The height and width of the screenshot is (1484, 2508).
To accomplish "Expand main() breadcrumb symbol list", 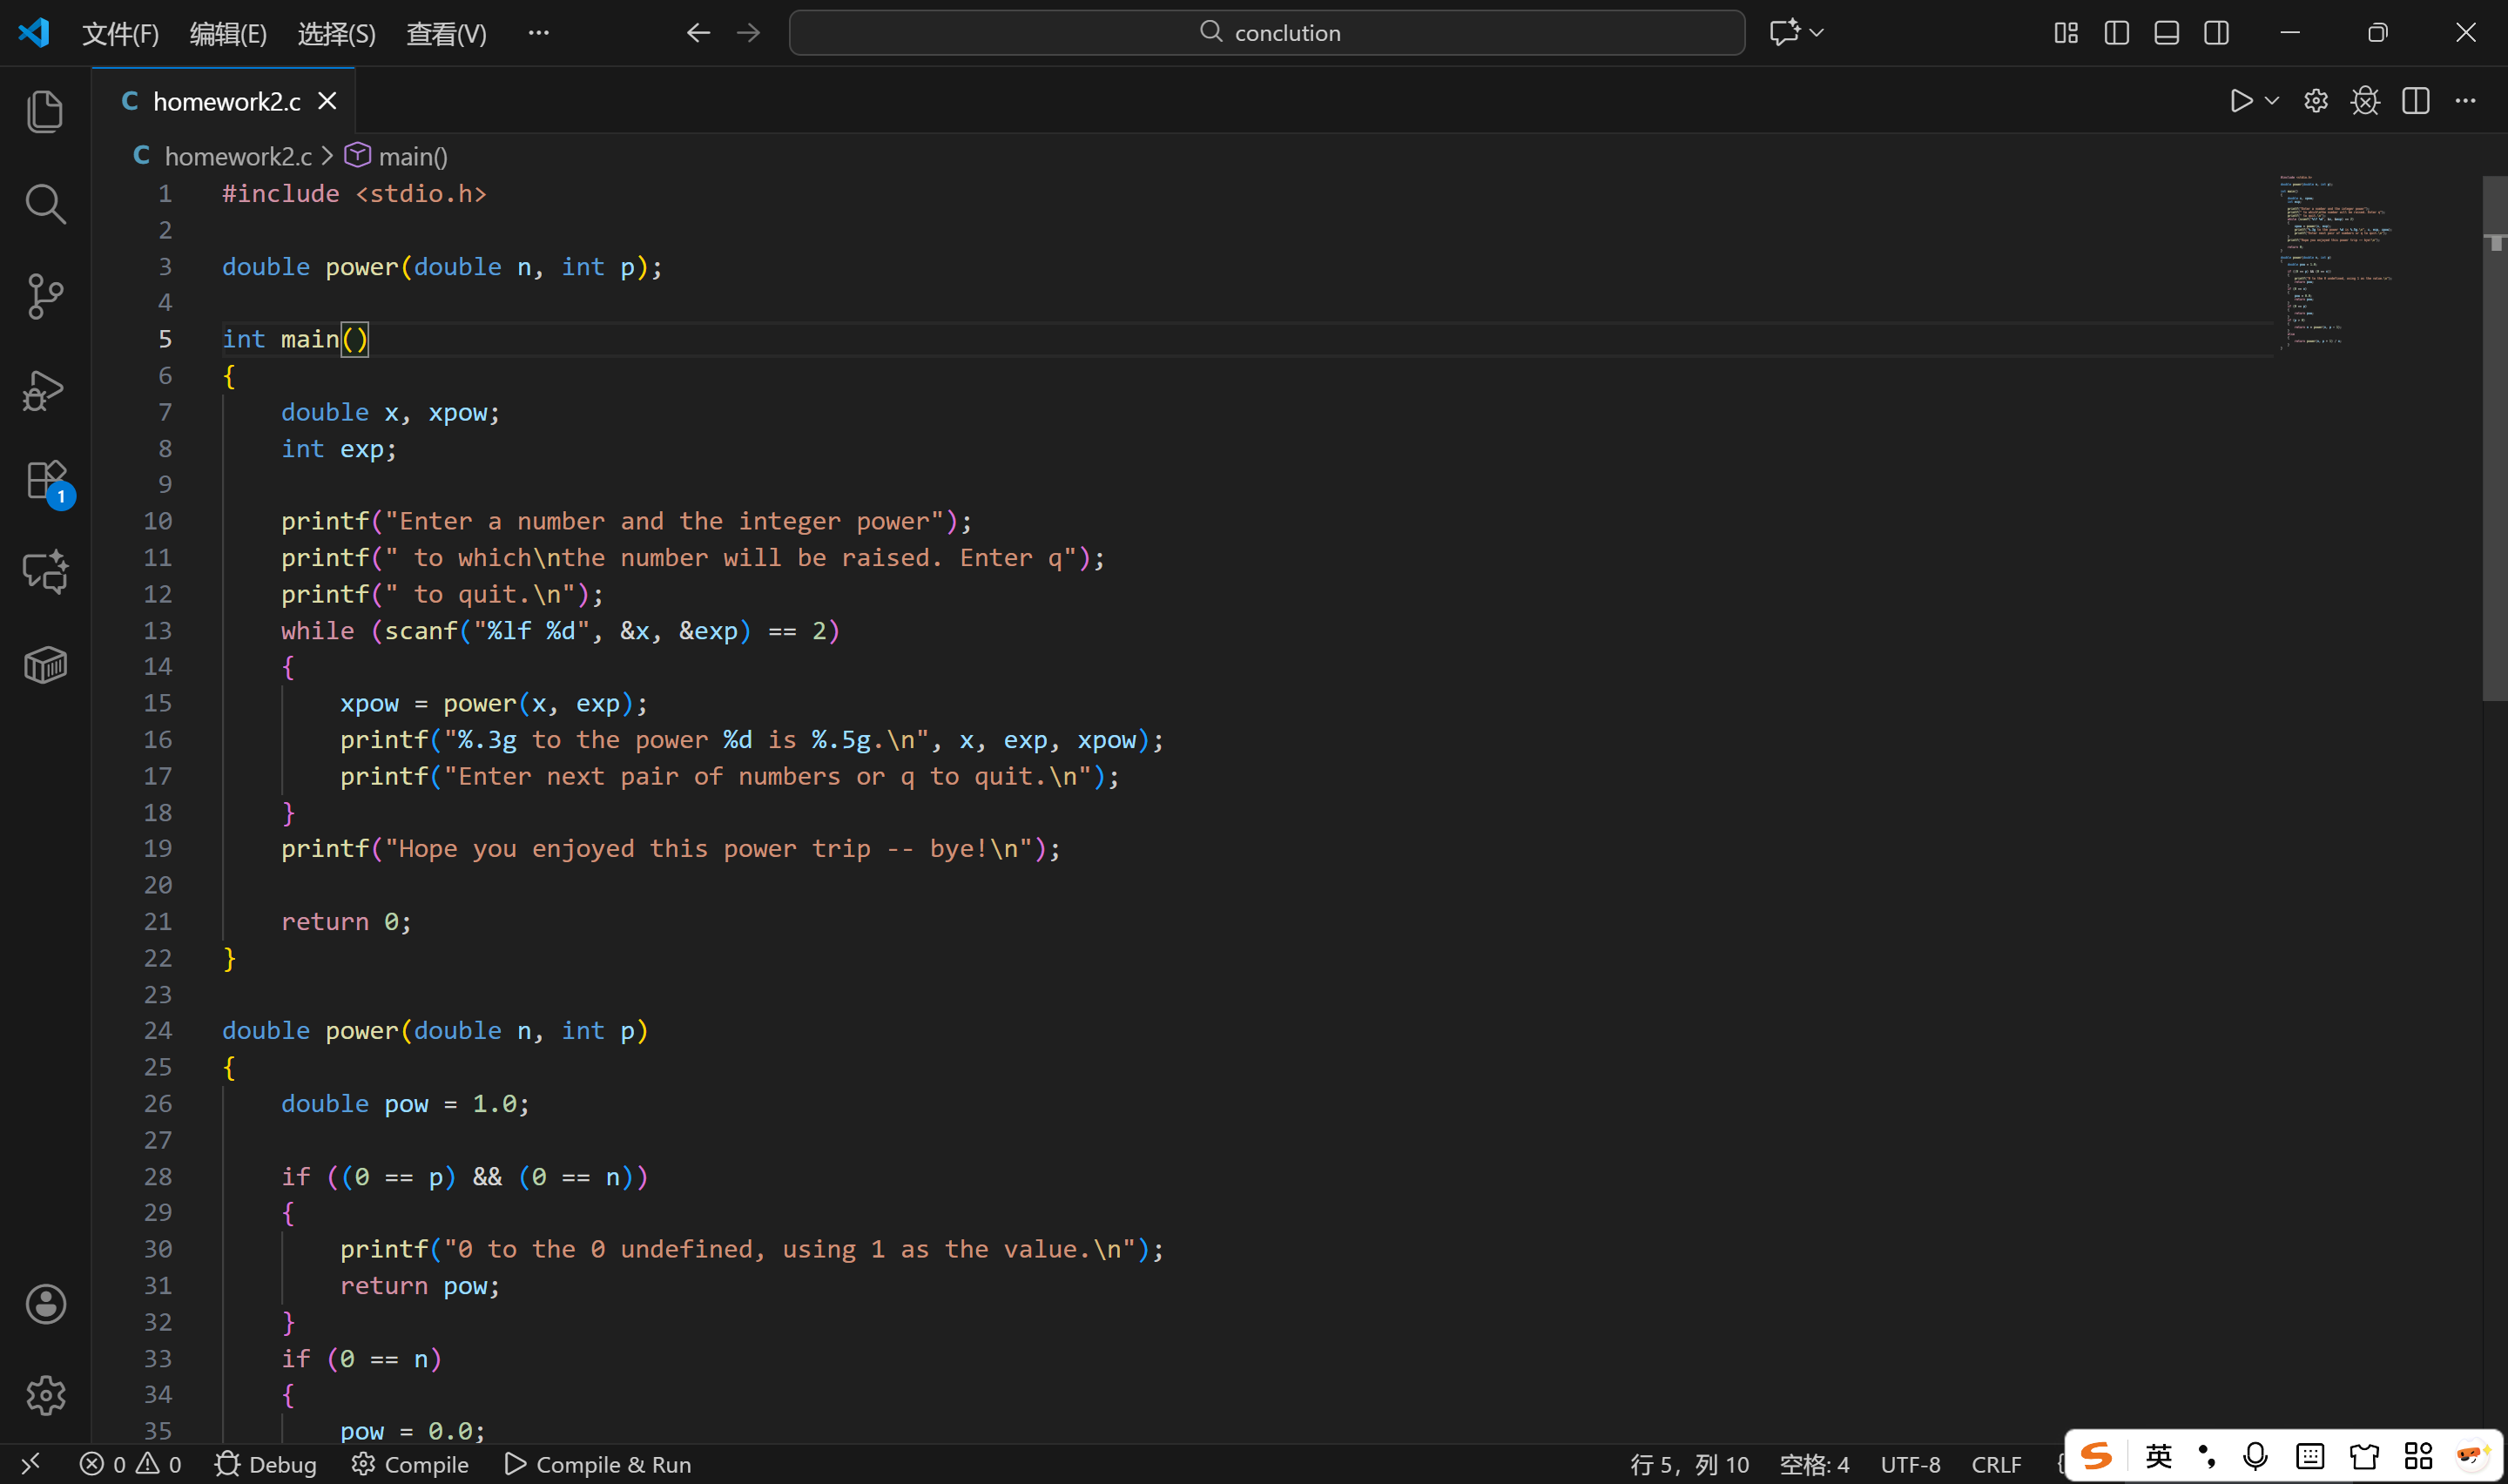I will tap(412, 157).
